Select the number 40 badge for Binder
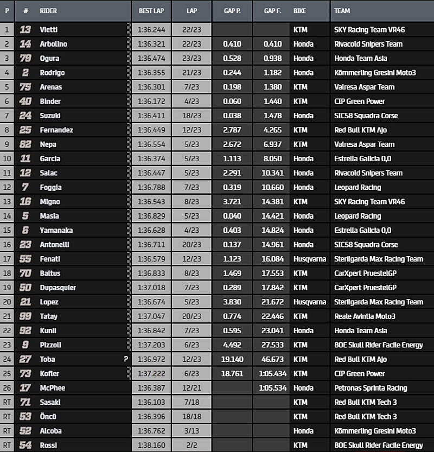Viewport: 434px width, 452px height. 25,101
